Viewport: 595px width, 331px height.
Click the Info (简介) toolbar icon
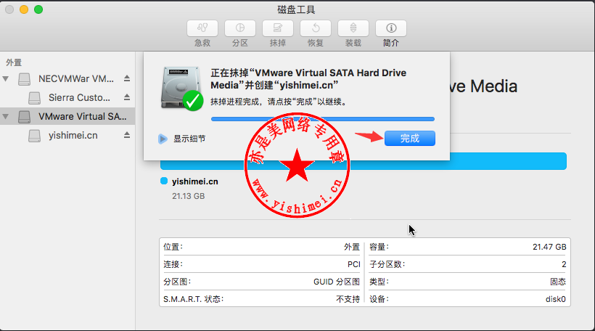pyautogui.click(x=391, y=28)
